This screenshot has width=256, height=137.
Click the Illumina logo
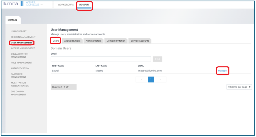tap(11, 4)
